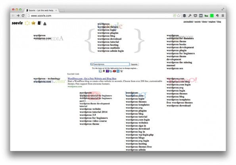Click the Pocket extension icon

[196, 15]
